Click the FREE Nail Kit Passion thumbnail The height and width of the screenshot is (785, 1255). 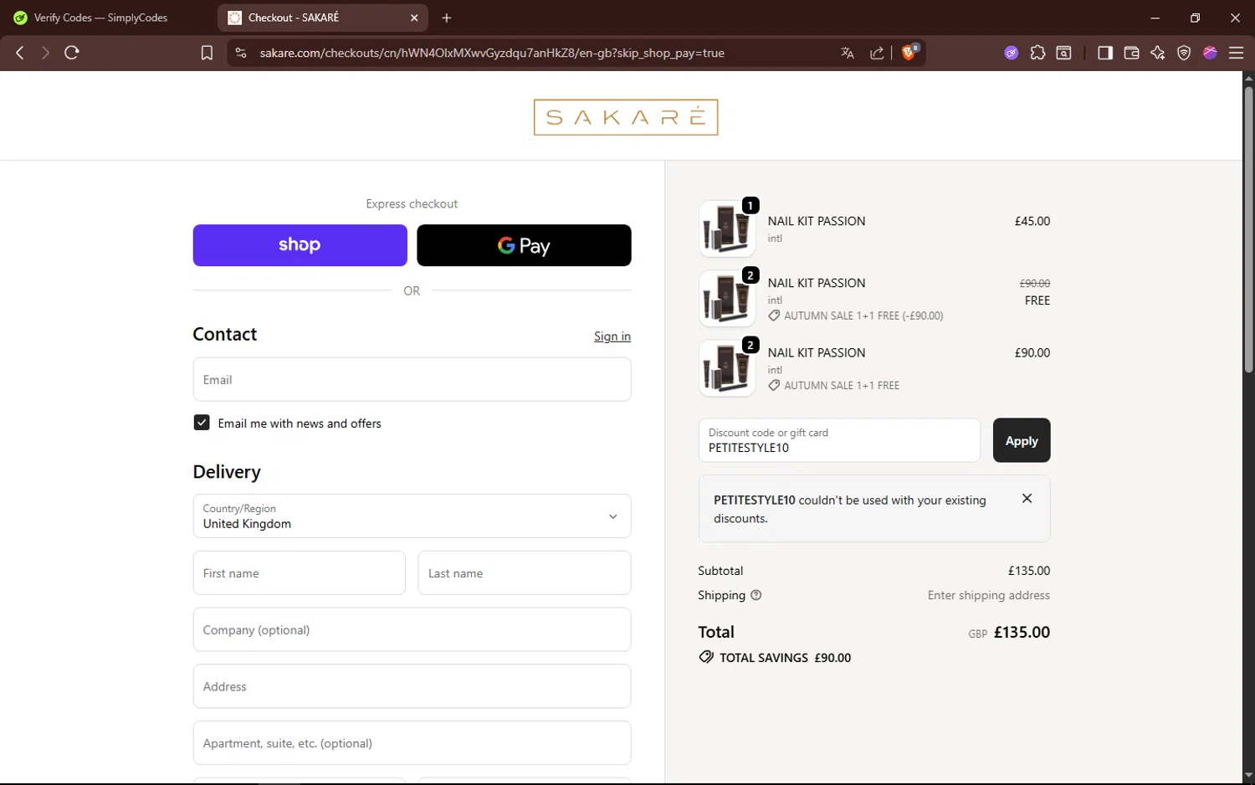click(727, 298)
